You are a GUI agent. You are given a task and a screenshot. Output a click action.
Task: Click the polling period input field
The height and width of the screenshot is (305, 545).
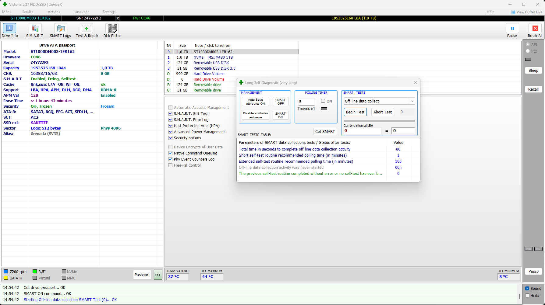306,102
